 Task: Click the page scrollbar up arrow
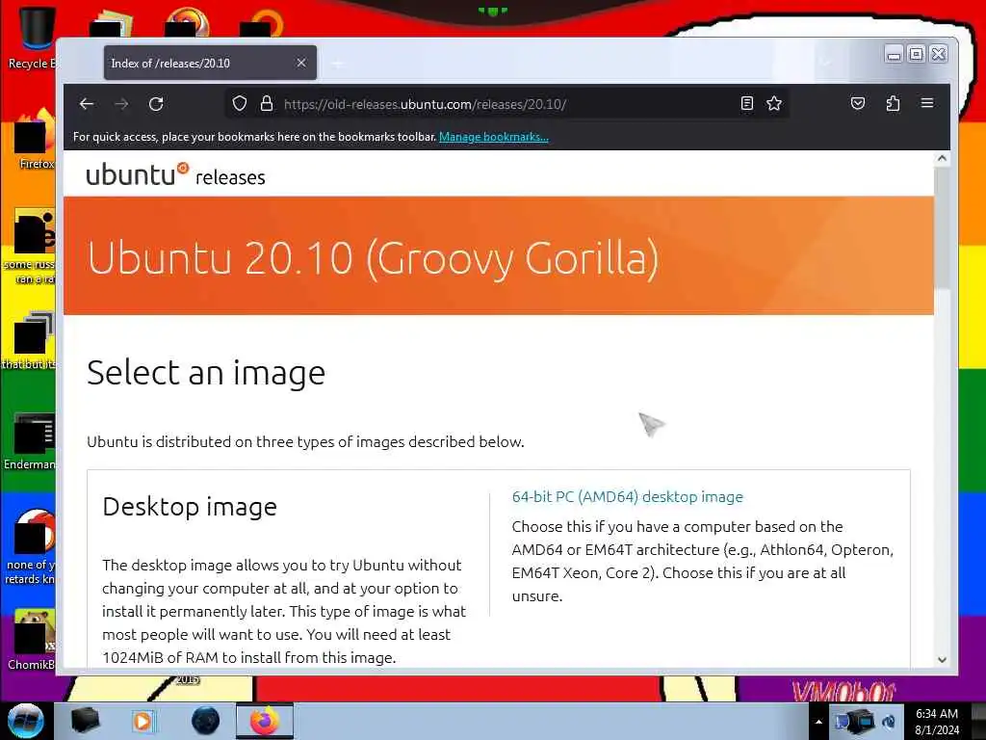(x=942, y=159)
